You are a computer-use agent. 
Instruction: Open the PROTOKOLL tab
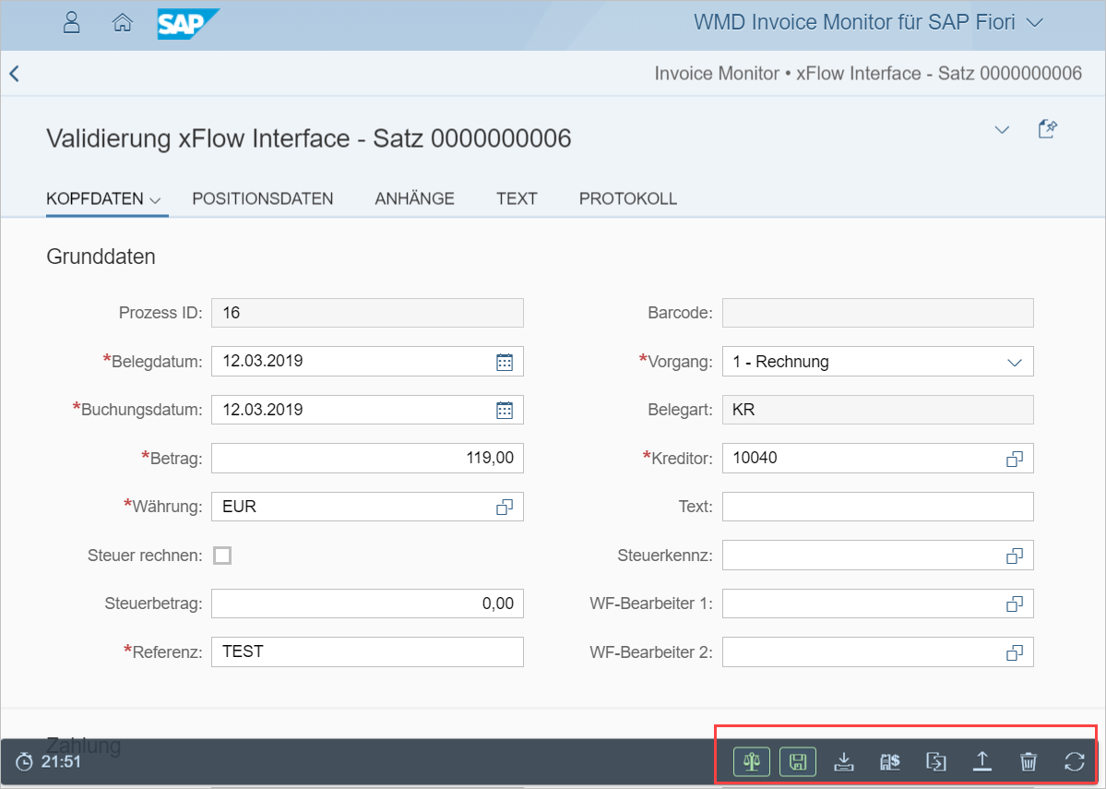tap(627, 198)
